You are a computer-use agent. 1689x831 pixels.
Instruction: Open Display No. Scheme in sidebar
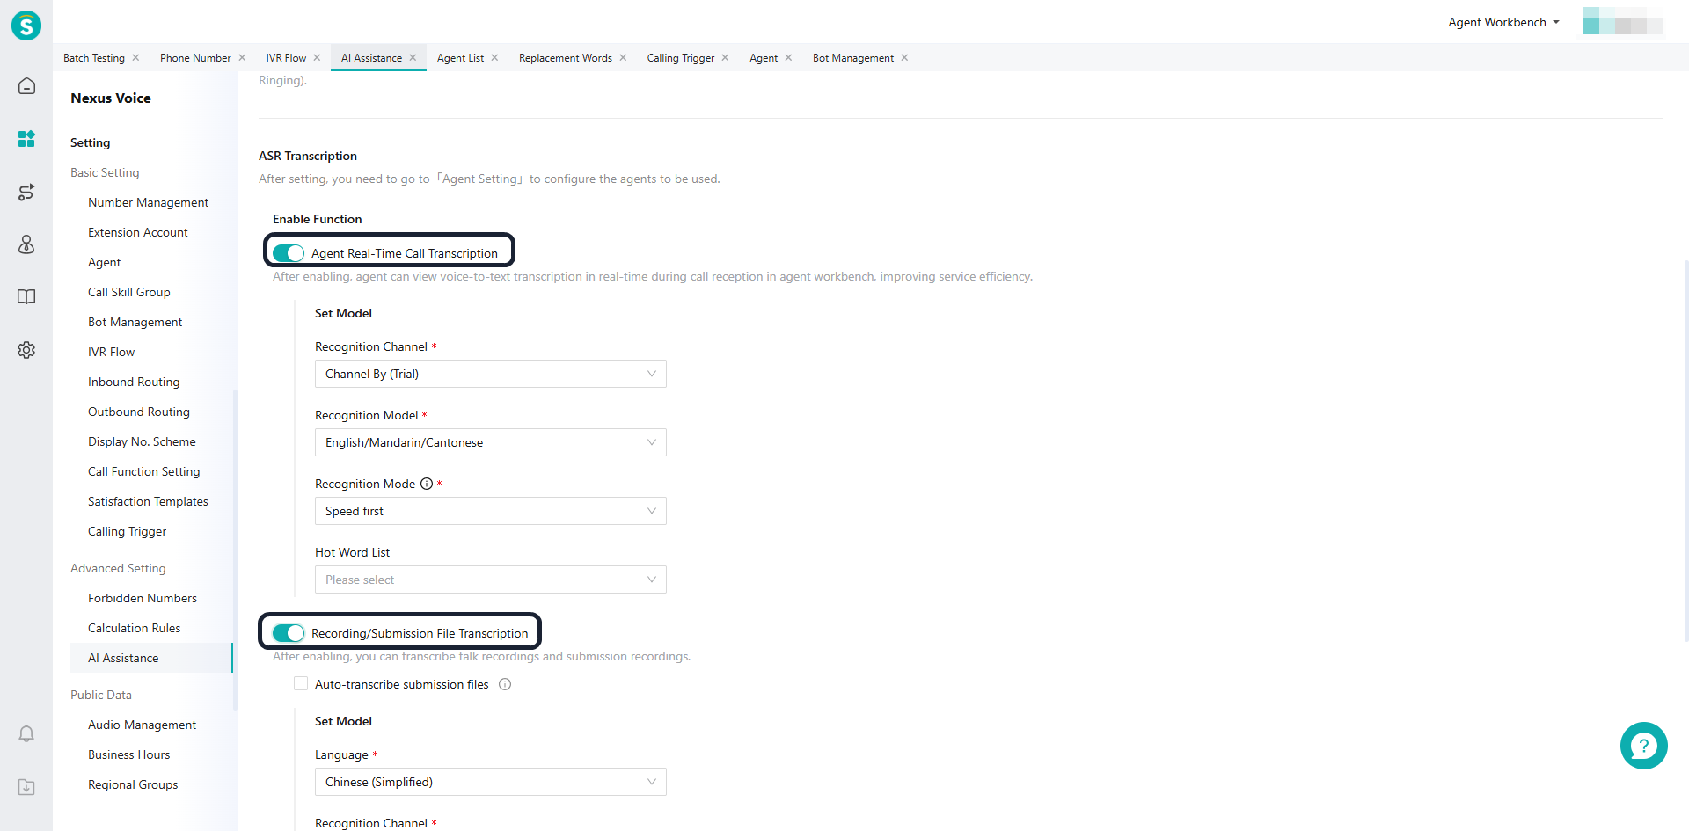coord(142,441)
